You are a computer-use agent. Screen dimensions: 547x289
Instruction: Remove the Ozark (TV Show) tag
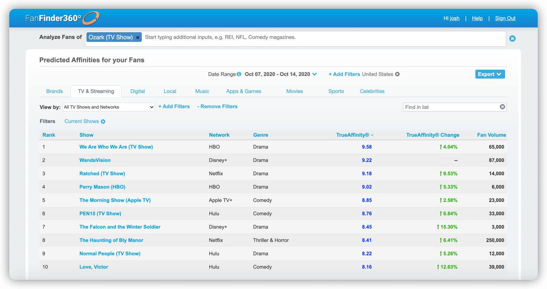tap(138, 37)
